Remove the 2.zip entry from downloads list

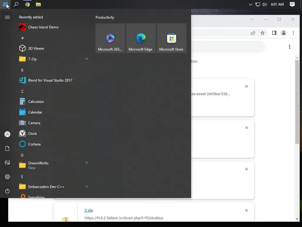[x=246, y=210]
